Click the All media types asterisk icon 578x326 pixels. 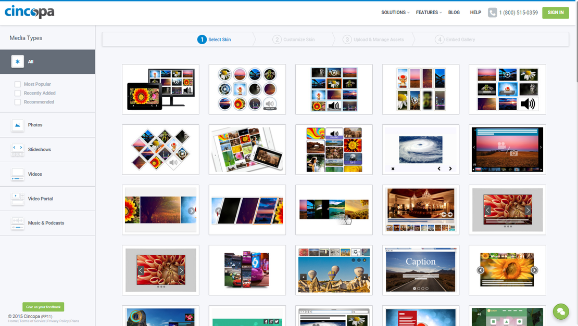(17, 61)
